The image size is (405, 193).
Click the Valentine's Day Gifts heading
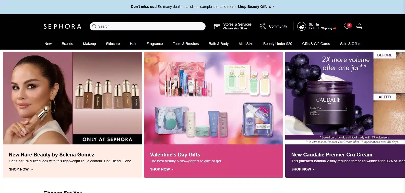coord(175,155)
